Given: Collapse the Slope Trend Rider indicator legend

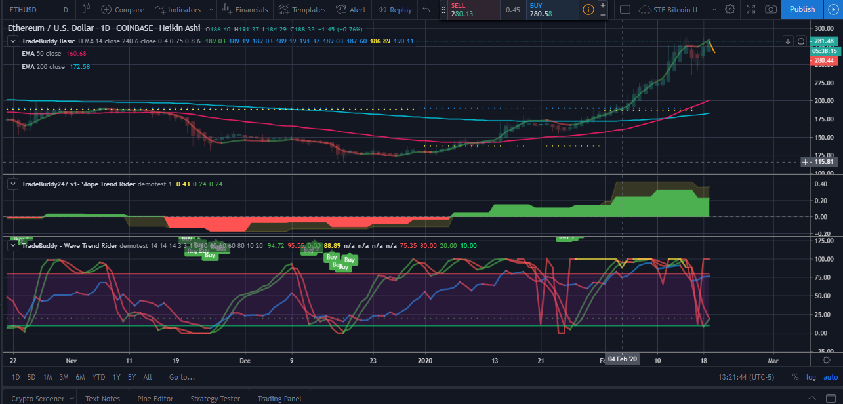Looking at the screenshot, I should pos(13,184).
